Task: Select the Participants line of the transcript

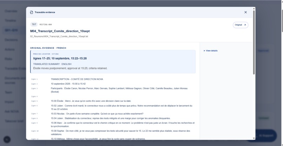Action: (119, 90)
